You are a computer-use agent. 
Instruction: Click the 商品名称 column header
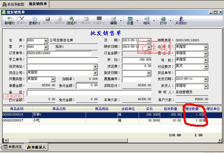[x=59, y=109]
